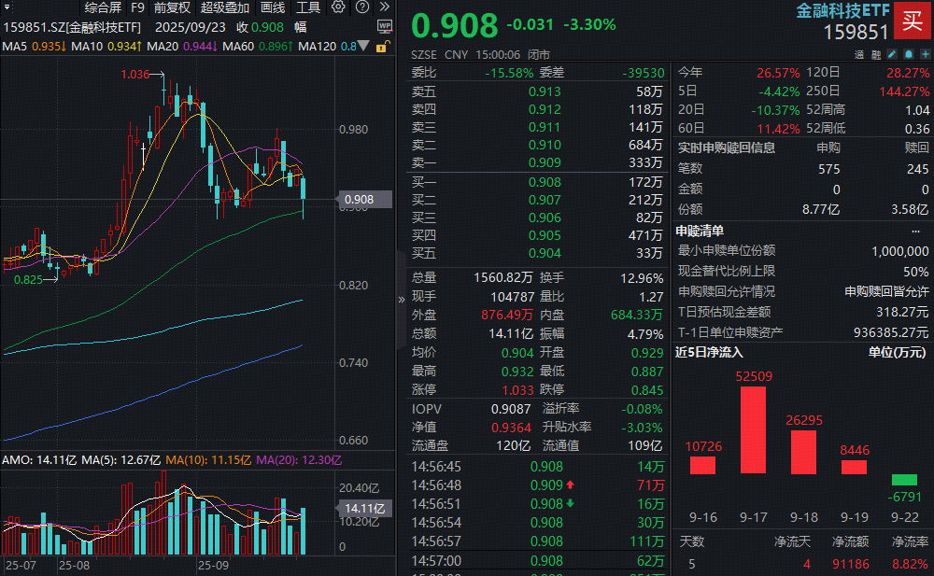Click the pencil note icon
The width and height of the screenshot is (934, 576).
[892, 54]
